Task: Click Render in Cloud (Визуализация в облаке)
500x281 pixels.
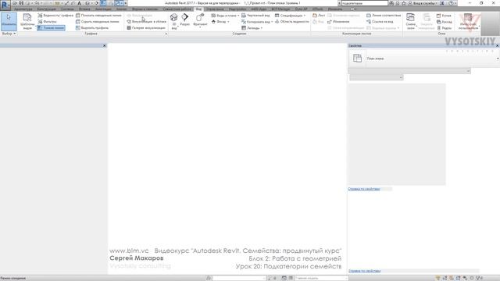Action: click(x=146, y=22)
